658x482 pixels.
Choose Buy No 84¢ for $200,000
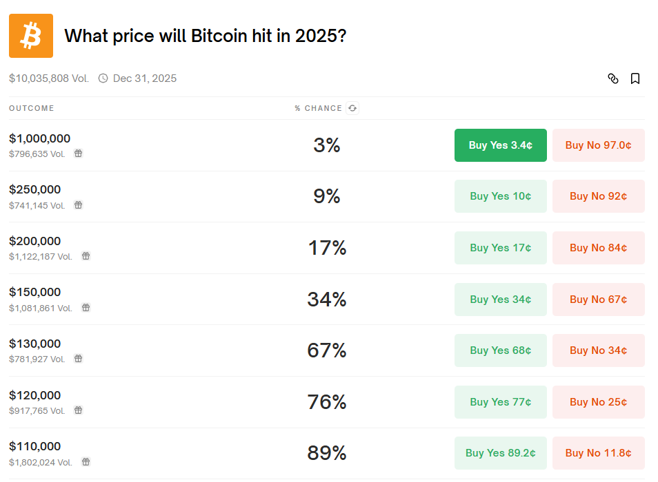[x=598, y=248]
